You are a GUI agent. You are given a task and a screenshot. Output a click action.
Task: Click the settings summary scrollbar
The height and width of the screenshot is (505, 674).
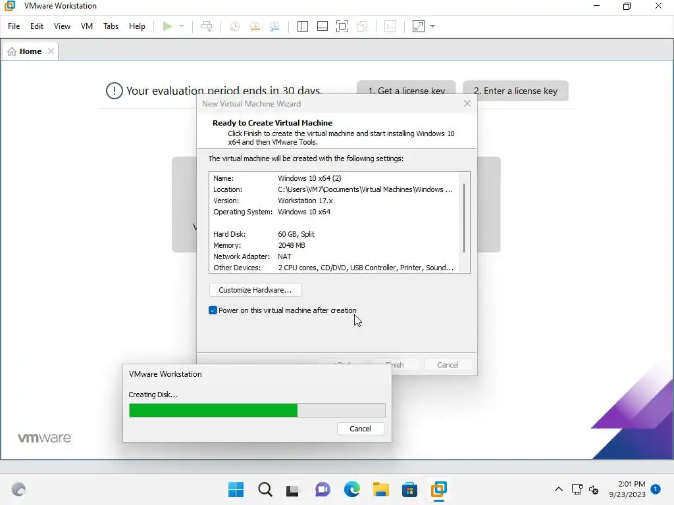(x=464, y=218)
